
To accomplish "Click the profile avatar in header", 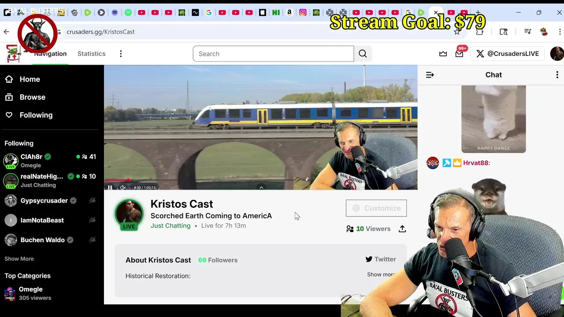I will tap(557, 54).
